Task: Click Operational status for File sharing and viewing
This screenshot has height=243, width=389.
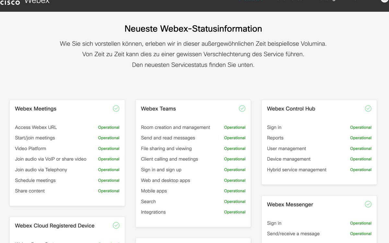Action: (235, 149)
